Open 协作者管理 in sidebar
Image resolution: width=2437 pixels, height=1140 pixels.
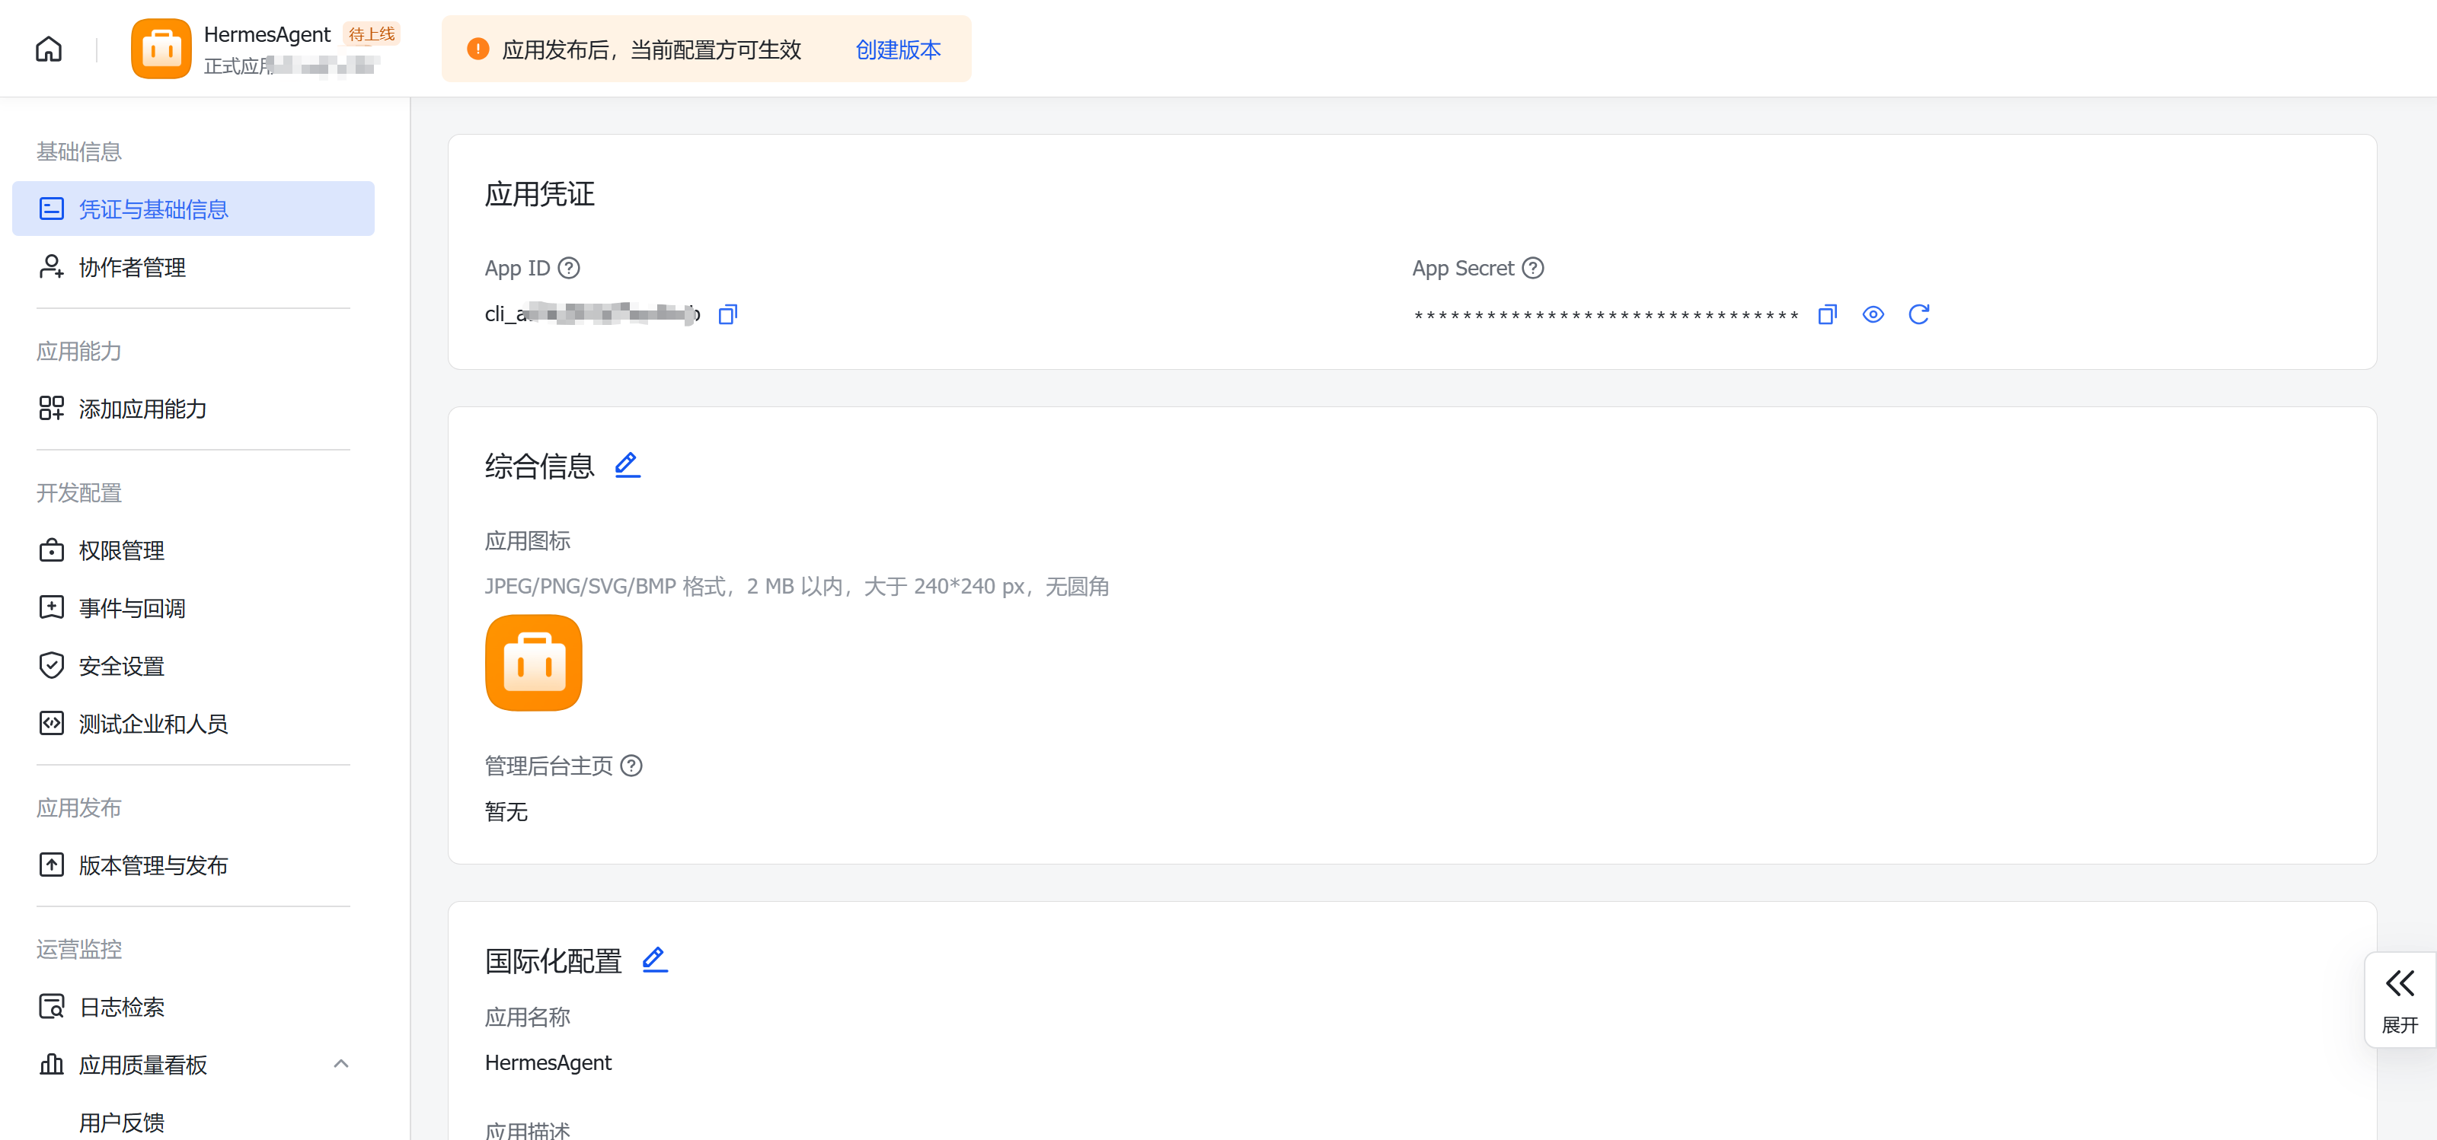point(193,268)
